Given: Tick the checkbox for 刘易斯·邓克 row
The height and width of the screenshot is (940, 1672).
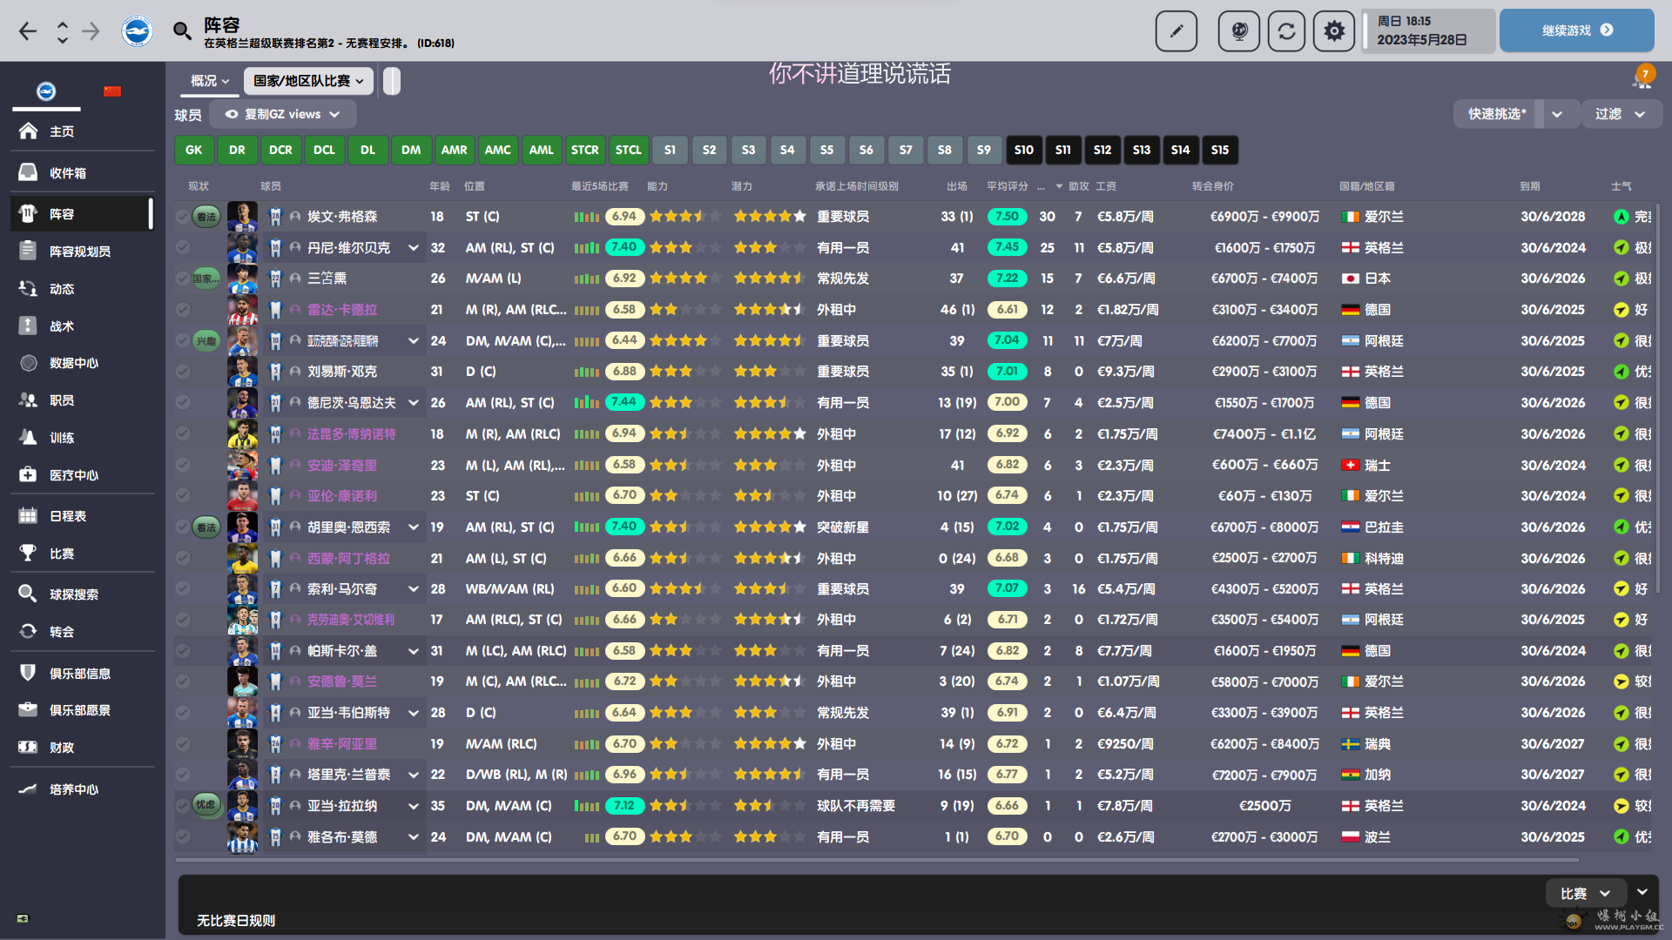Looking at the screenshot, I should [182, 372].
